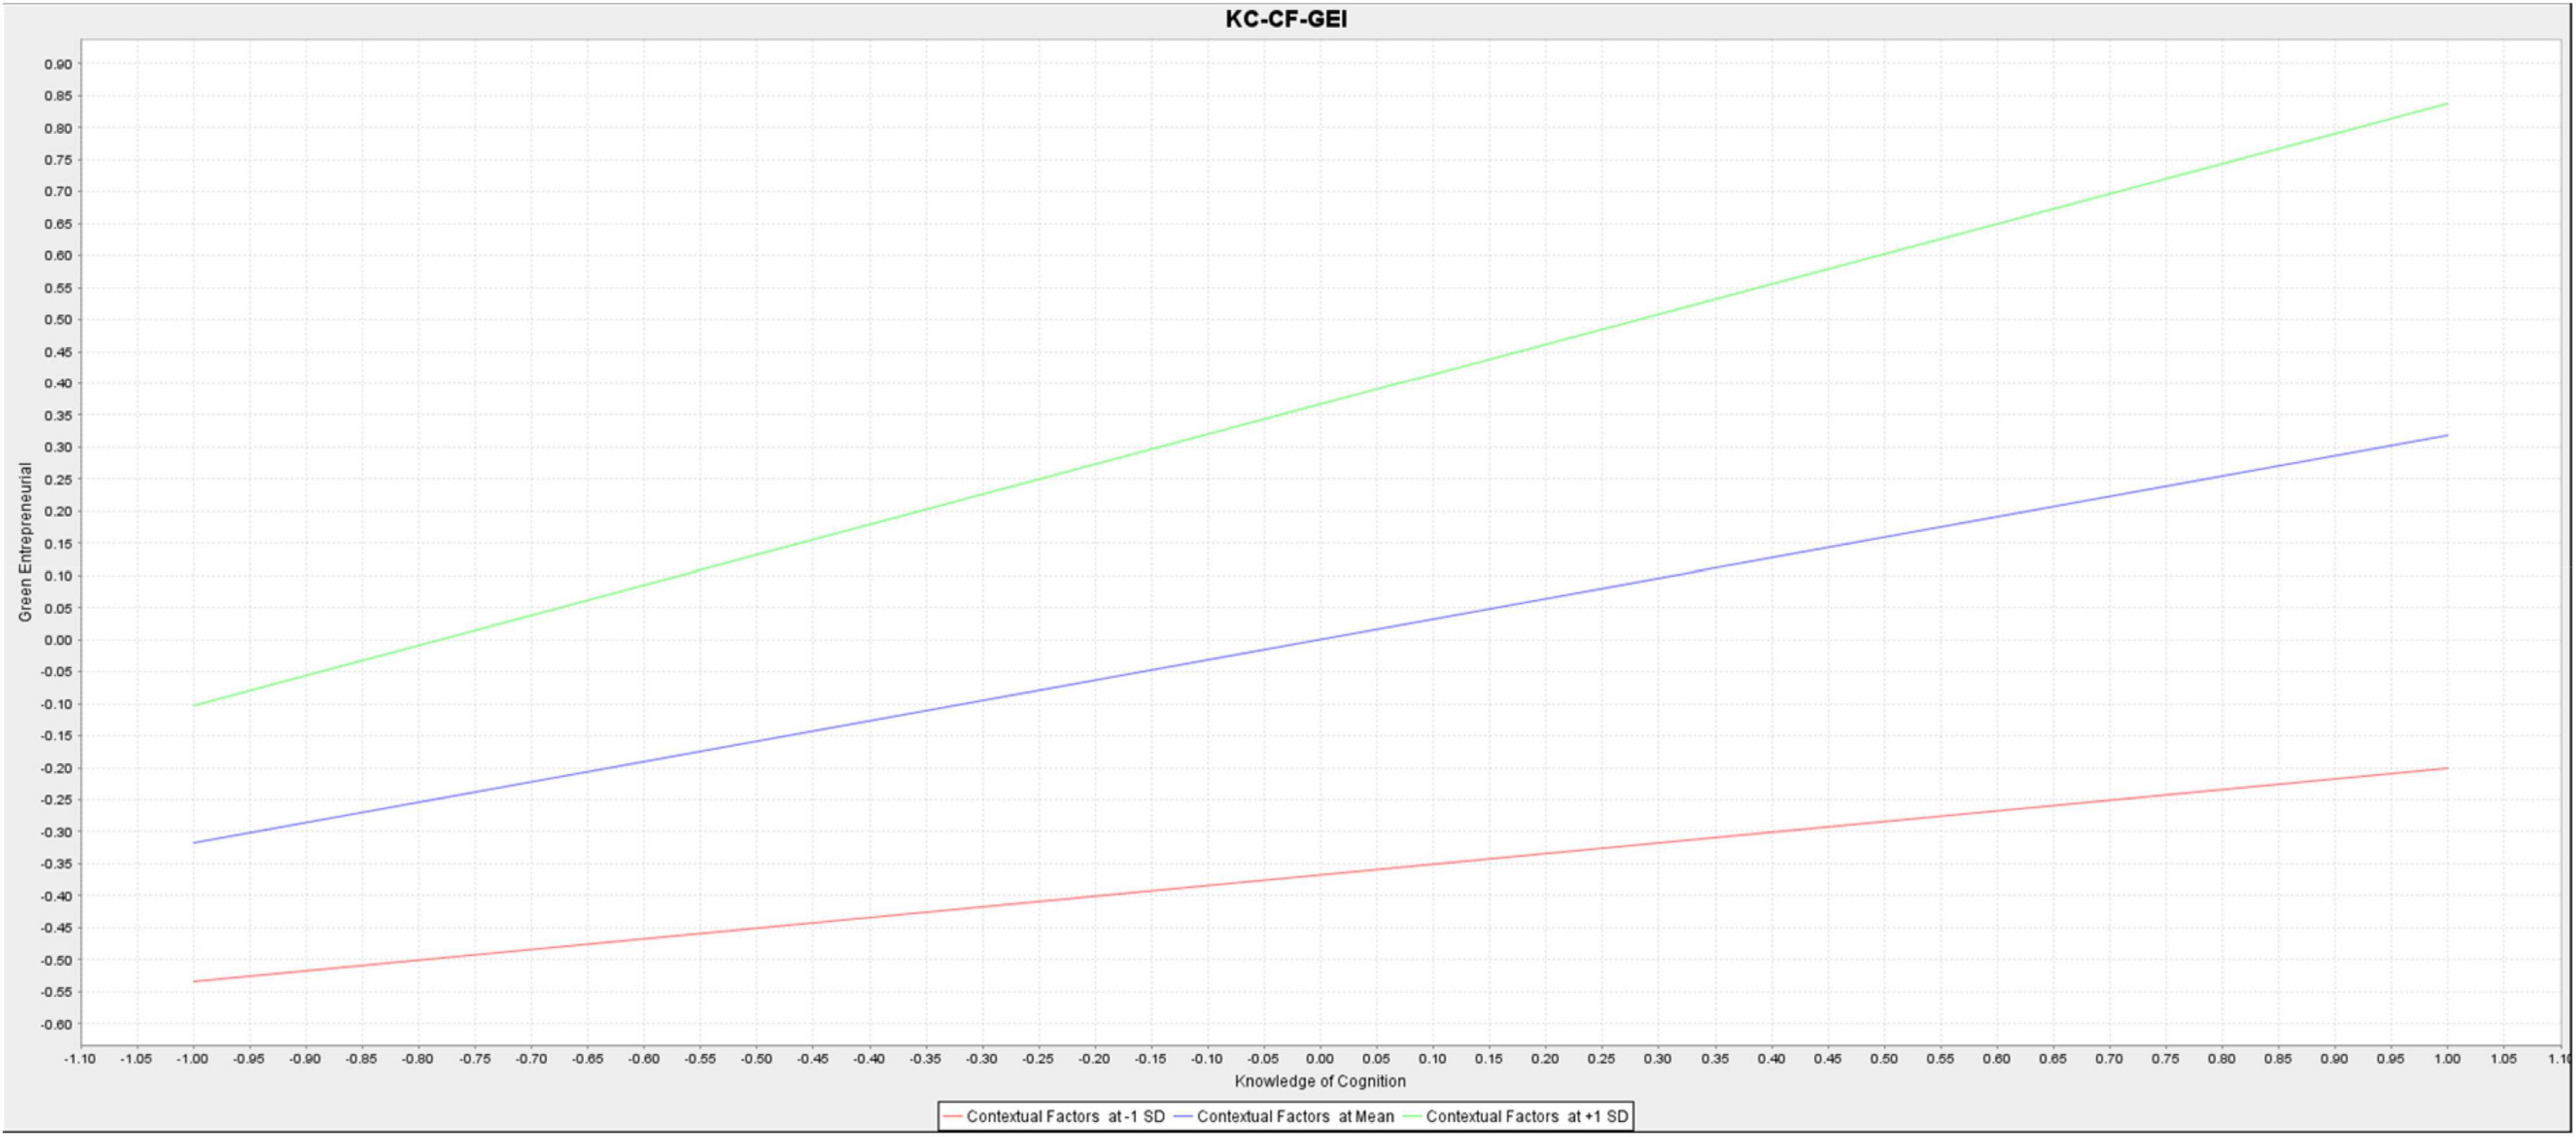Screen dimensions: 2576x1137
Task: Click the 0.00 tick on the Green Entrepreneurial axis
Action: pyautogui.click(x=58, y=640)
